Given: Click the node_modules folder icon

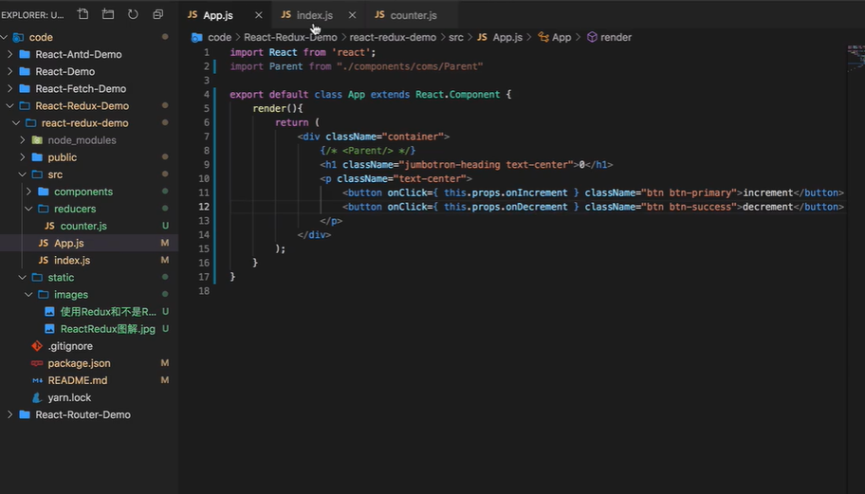Looking at the screenshot, I should 37,140.
